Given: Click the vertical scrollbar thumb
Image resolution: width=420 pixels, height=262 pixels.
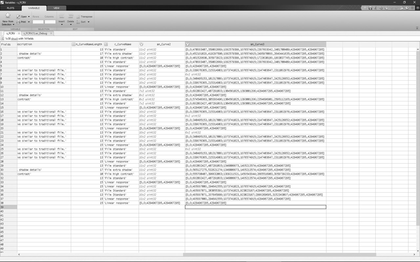Looking at the screenshot, I should (x=418, y=138).
